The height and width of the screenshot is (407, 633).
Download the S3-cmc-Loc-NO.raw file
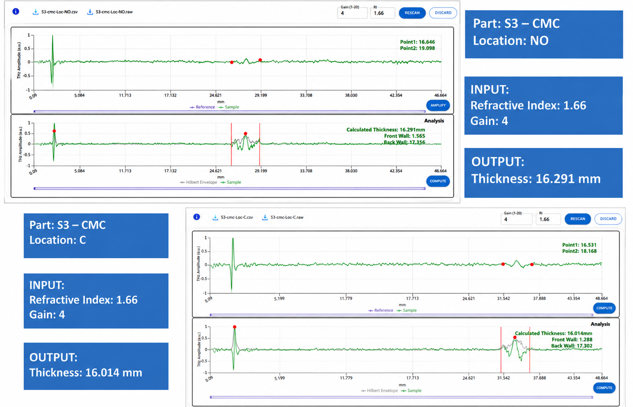click(x=110, y=12)
